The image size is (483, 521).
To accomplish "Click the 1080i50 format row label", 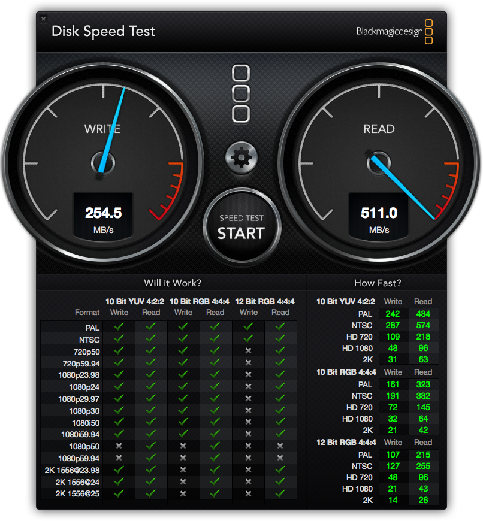I will (x=86, y=423).
